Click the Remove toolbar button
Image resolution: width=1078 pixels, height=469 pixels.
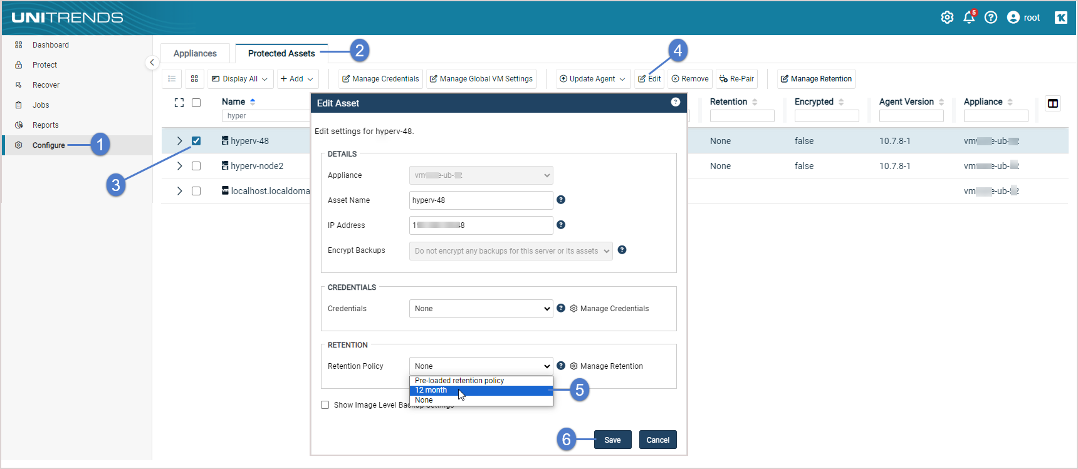coord(690,79)
